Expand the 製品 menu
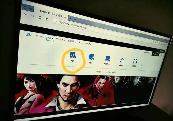This screenshot has width=173, height=121. pos(50,38)
